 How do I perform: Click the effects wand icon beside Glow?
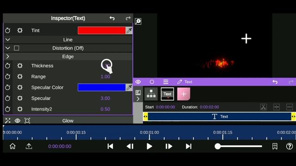[8, 121]
